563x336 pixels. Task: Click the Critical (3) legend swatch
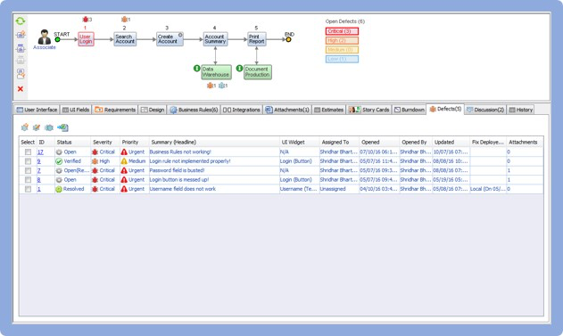click(x=342, y=31)
